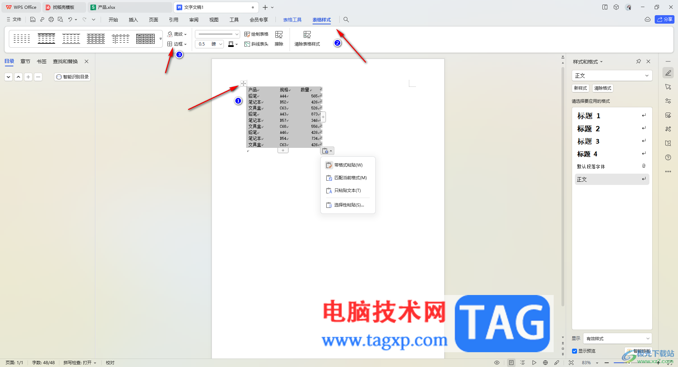Switch to page layout view in status bar
678x367 pixels.
pos(511,362)
